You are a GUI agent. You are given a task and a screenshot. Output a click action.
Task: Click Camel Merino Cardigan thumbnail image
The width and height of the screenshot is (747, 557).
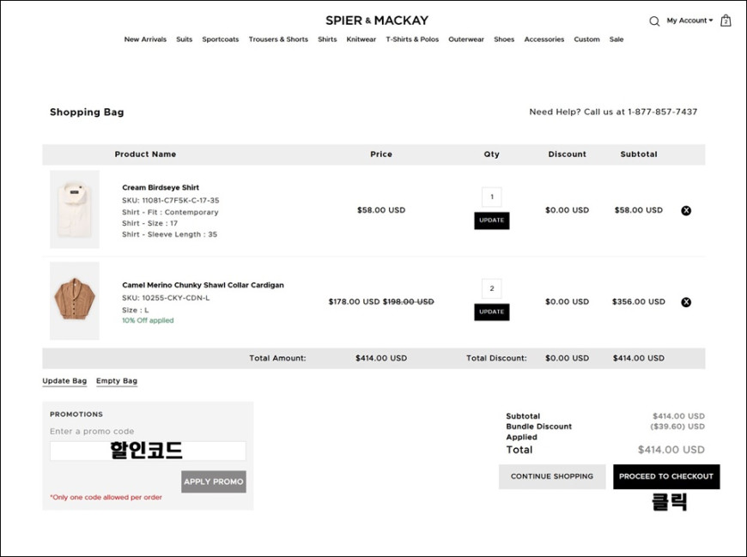pyautogui.click(x=75, y=301)
